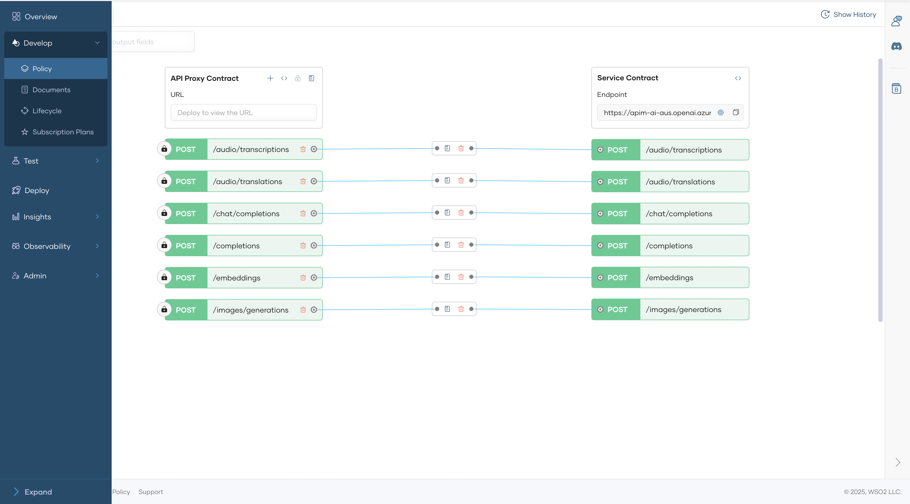The image size is (910, 504).
Task: Add a new resource in API Proxy Contract
Action: (x=270, y=78)
